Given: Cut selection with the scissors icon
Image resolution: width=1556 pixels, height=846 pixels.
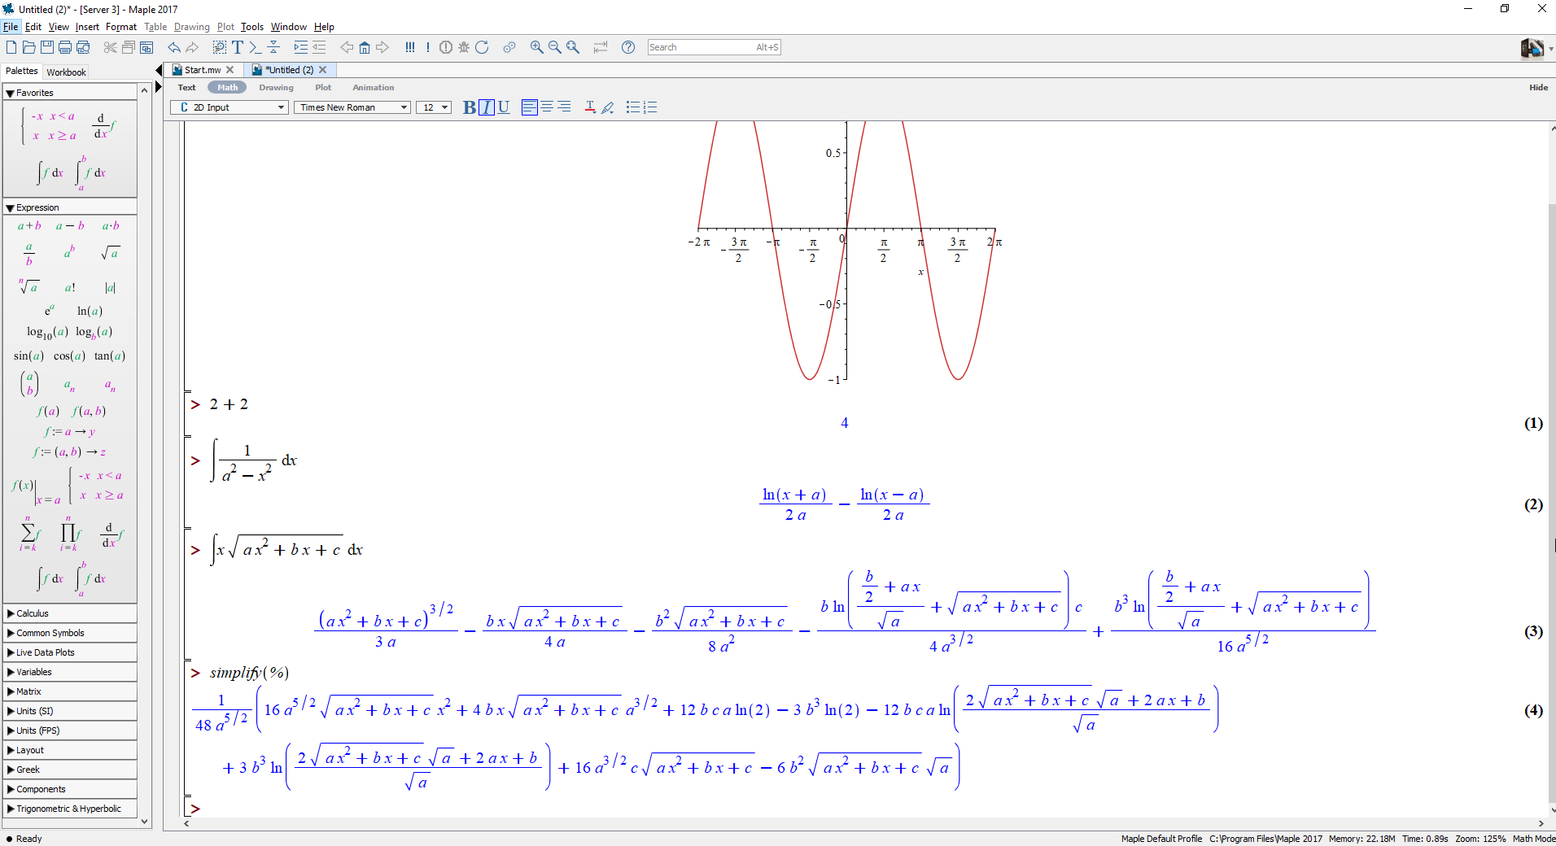Looking at the screenshot, I should 110,47.
